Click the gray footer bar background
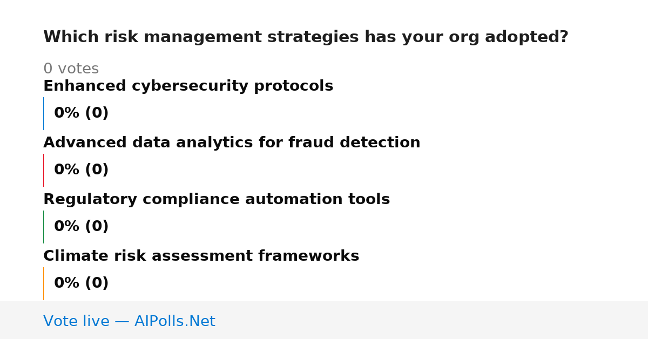 click(x=432, y=320)
